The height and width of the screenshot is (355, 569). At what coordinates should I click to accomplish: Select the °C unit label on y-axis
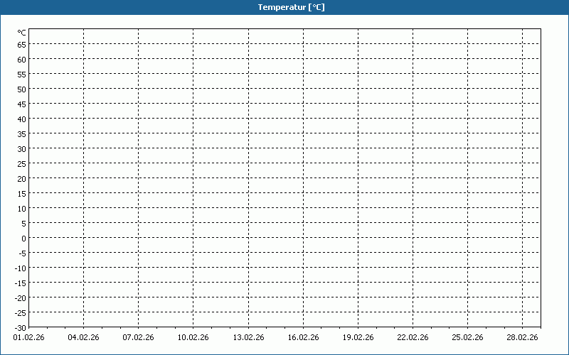point(22,33)
